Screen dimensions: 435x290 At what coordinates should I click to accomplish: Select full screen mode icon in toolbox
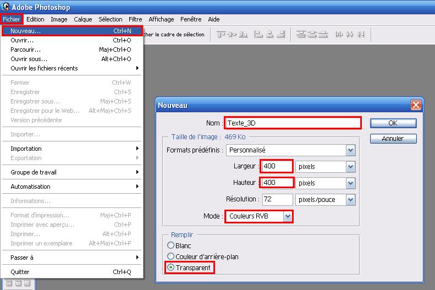[x=27, y=283]
